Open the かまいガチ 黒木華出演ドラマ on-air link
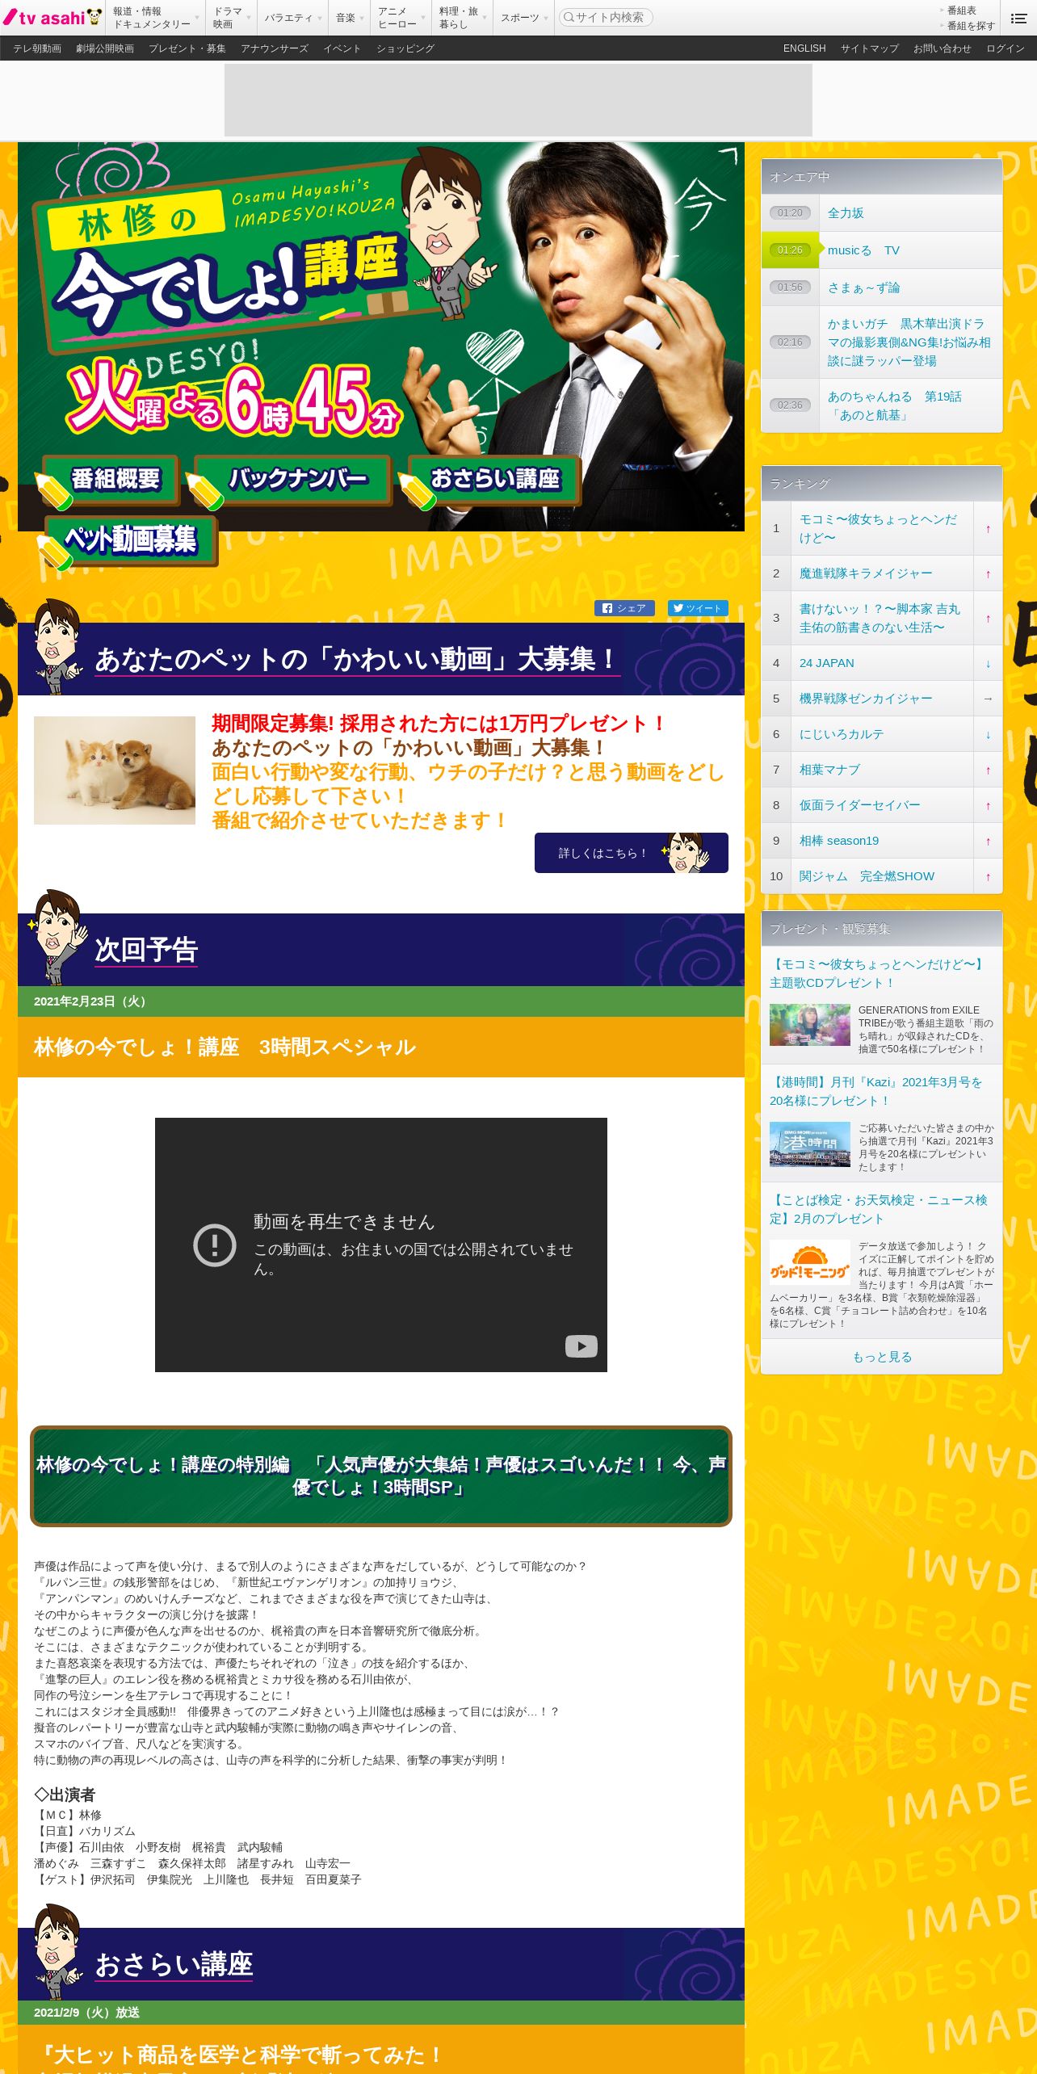 coord(909,342)
